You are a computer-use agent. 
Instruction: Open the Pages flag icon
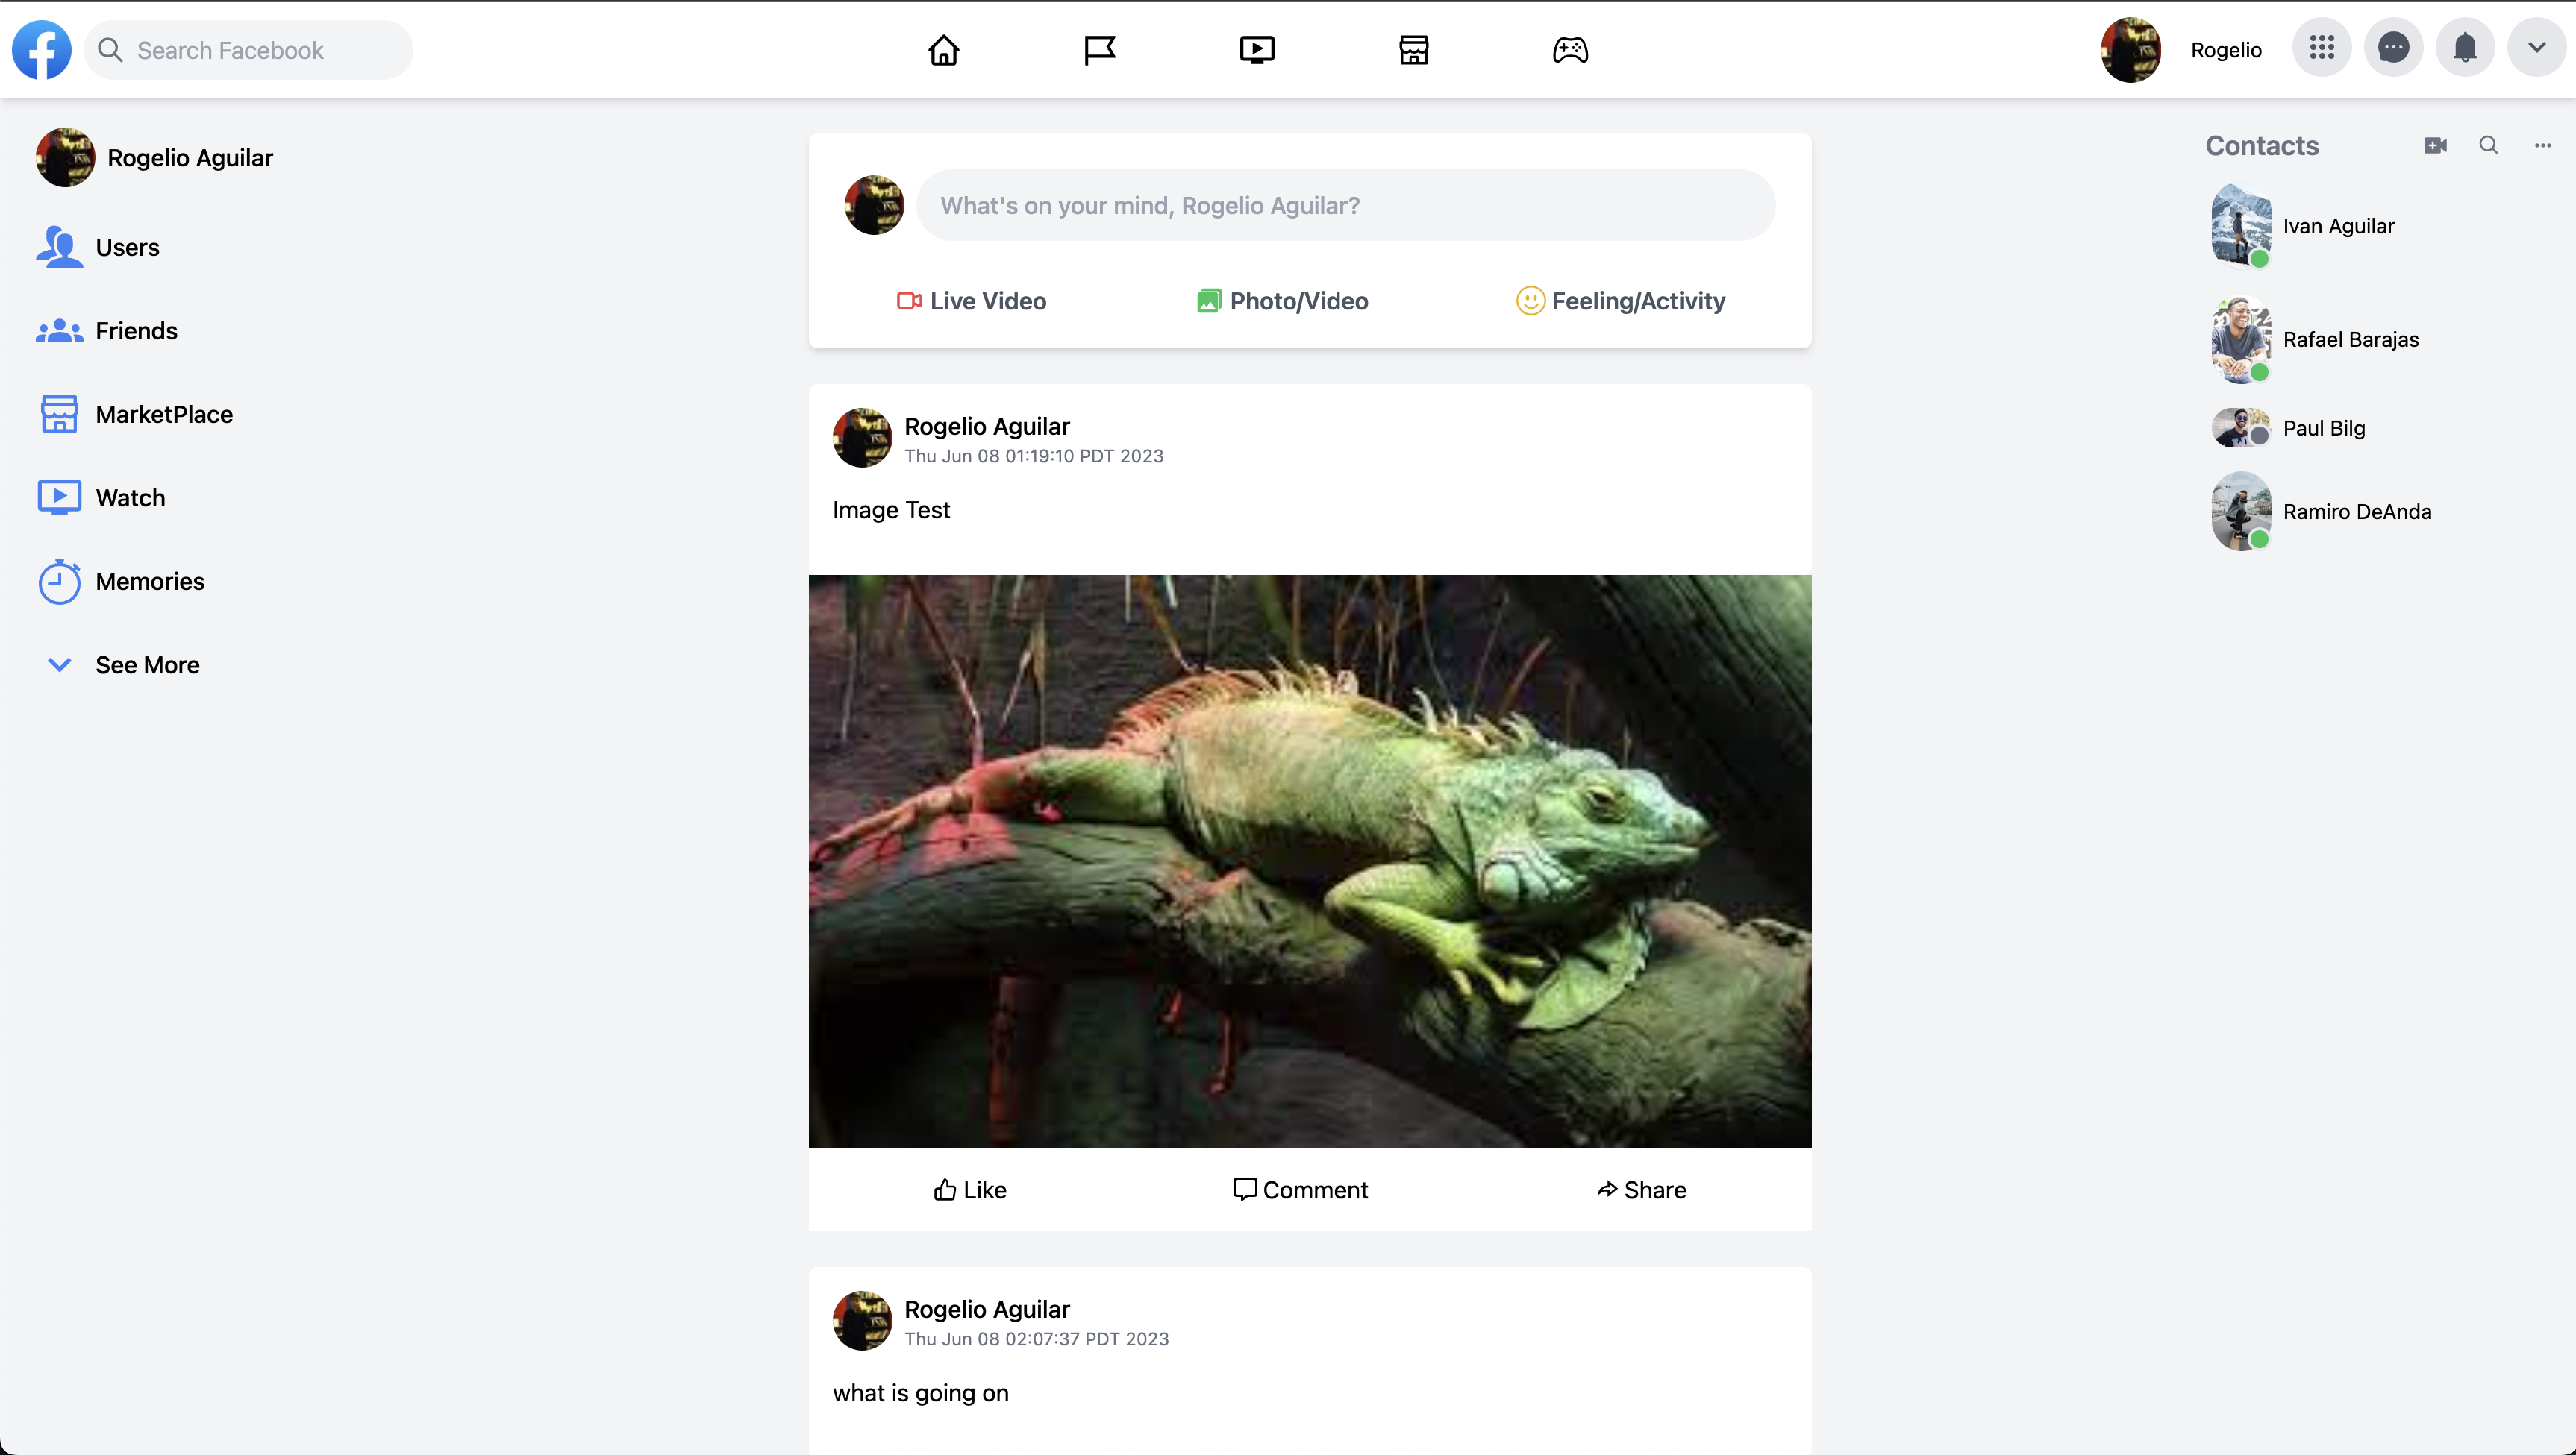pyautogui.click(x=1099, y=50)
